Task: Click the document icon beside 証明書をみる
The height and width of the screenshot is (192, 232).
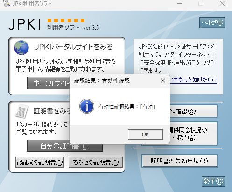Action: (x=22, y=111)
